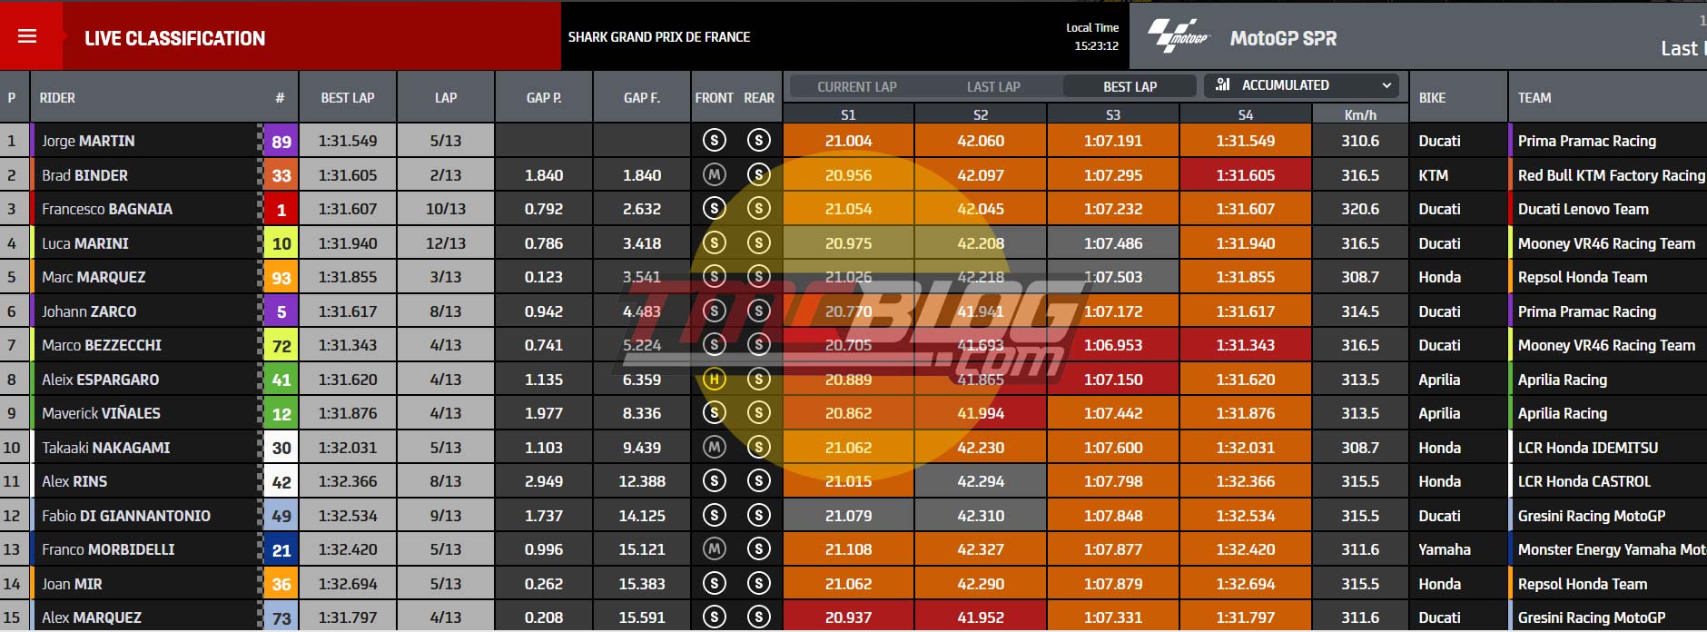The width and height of the screenshot is (1707, 632).
Task: Open the hamburger menu
Action: click(x=27, y=36)
